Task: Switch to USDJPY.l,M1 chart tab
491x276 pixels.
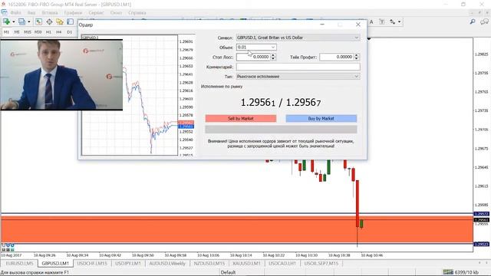Action: (128, 264)
